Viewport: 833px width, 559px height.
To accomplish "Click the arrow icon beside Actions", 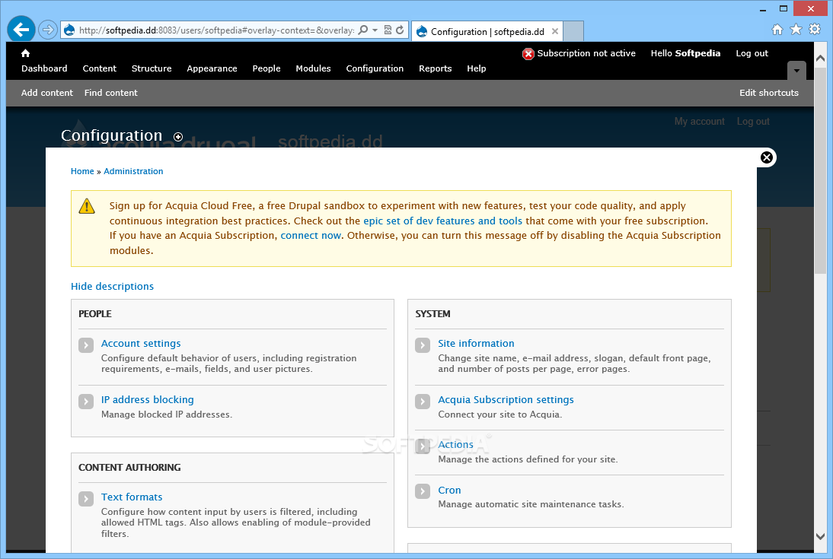I will [423, 446].
